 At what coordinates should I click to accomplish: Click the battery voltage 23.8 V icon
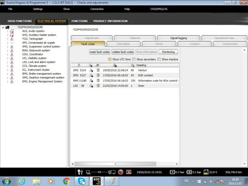coord(206,172)
